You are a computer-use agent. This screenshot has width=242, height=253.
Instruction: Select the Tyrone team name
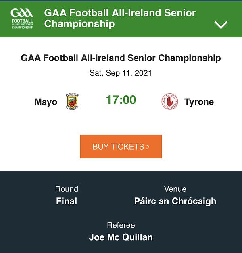[199, 102]
